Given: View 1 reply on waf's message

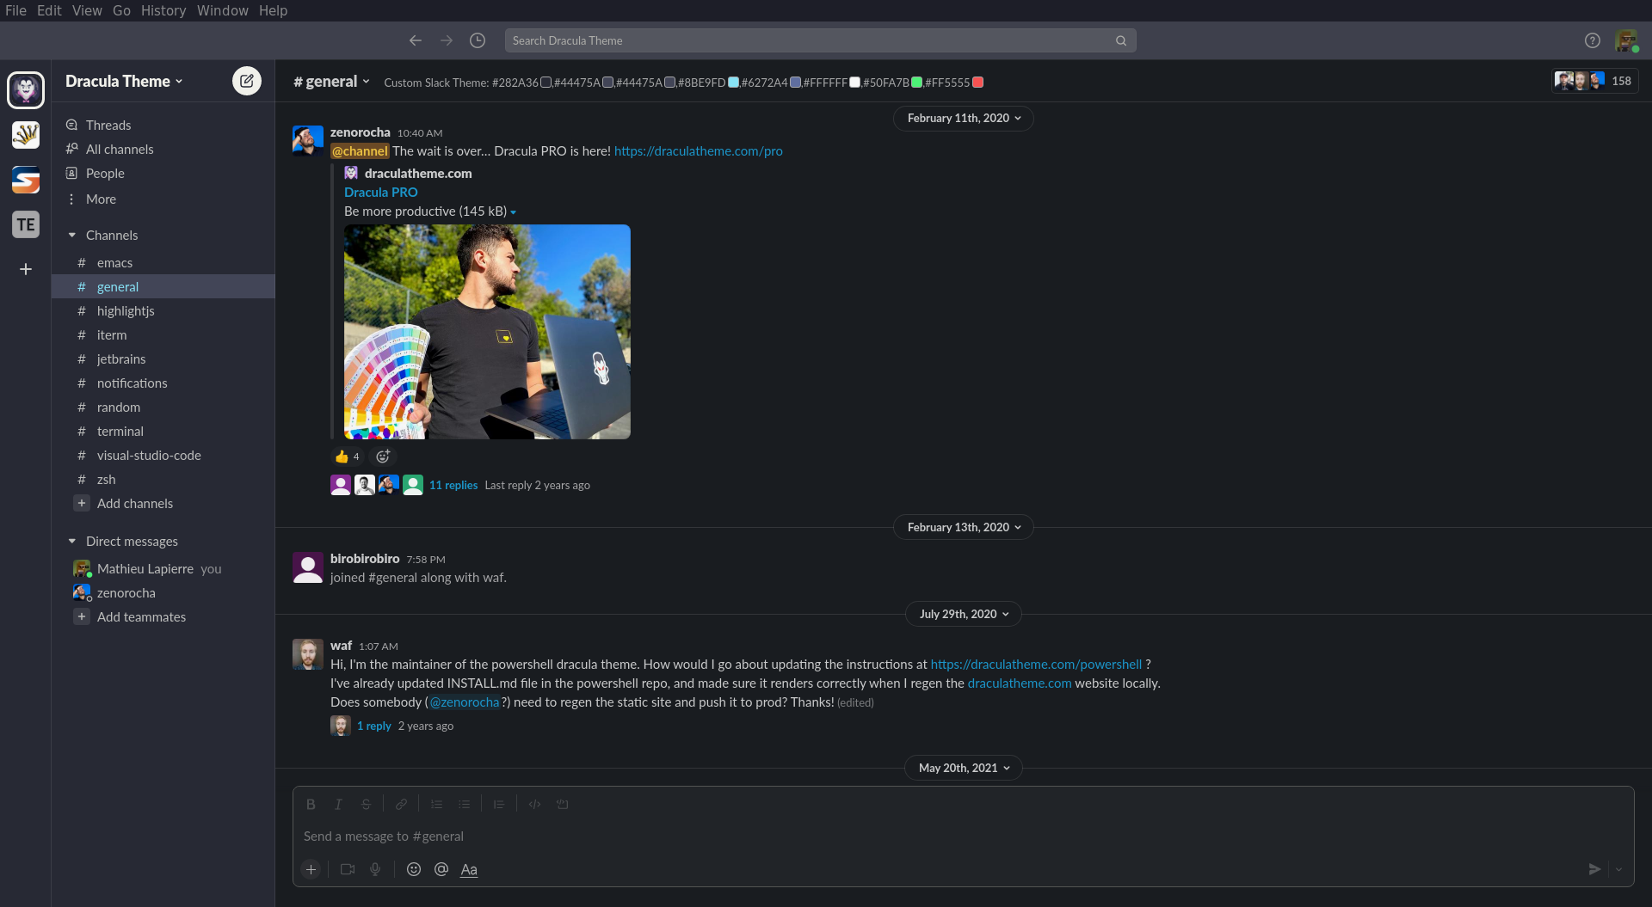Looking at the screenshot, I should pos(374,726).
